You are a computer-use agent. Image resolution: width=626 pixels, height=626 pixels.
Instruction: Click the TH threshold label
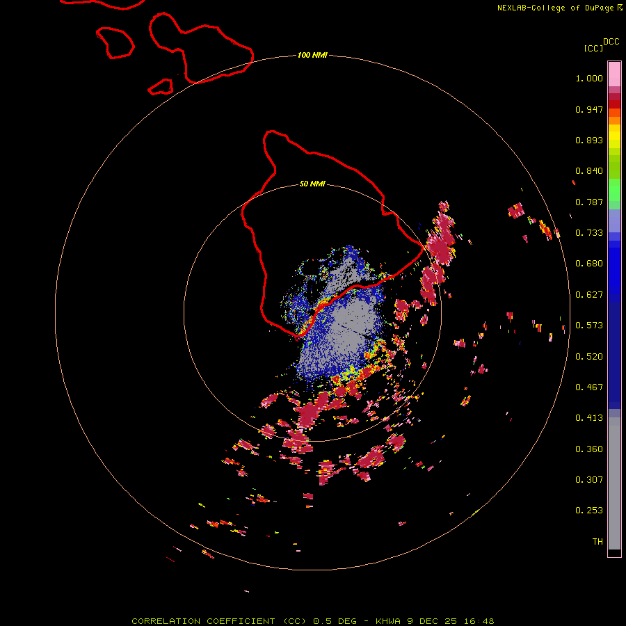597,541
